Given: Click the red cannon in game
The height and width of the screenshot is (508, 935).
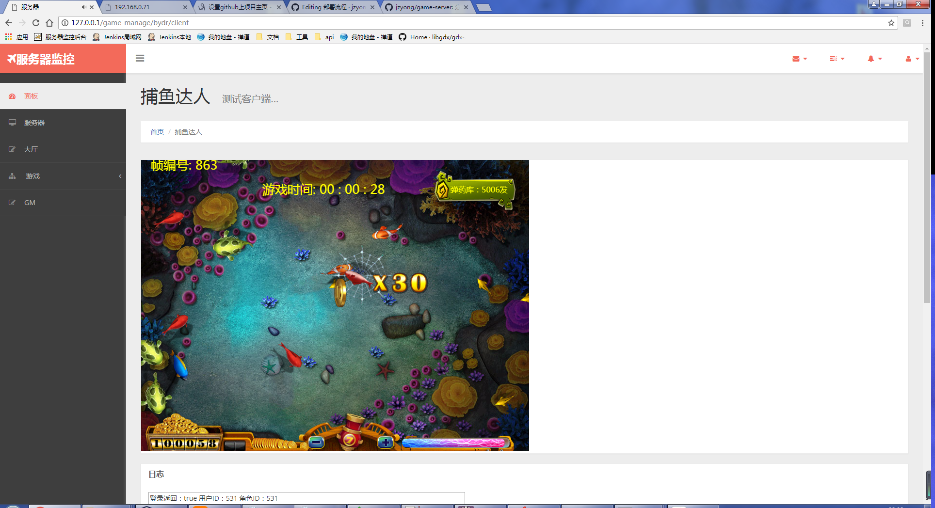Looking at the screenshot, I should tap(351, 431).
